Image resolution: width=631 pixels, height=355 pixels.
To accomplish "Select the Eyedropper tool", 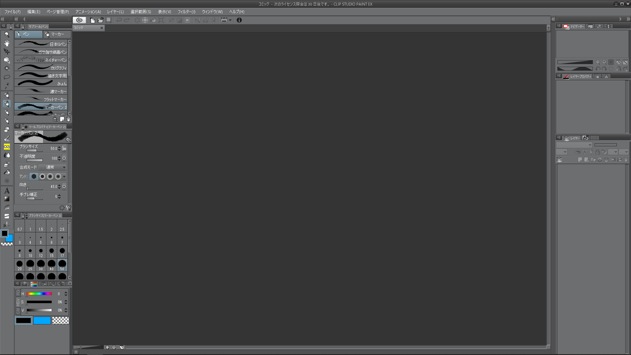I will pos(7,86).
